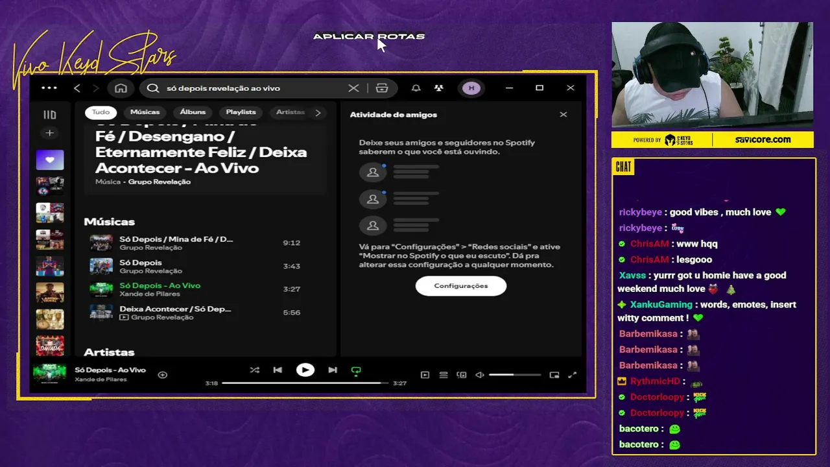The width and height of the screenshot is (830, 467).
Task: Click the Configurações button
Action: (x=461, y=285)
